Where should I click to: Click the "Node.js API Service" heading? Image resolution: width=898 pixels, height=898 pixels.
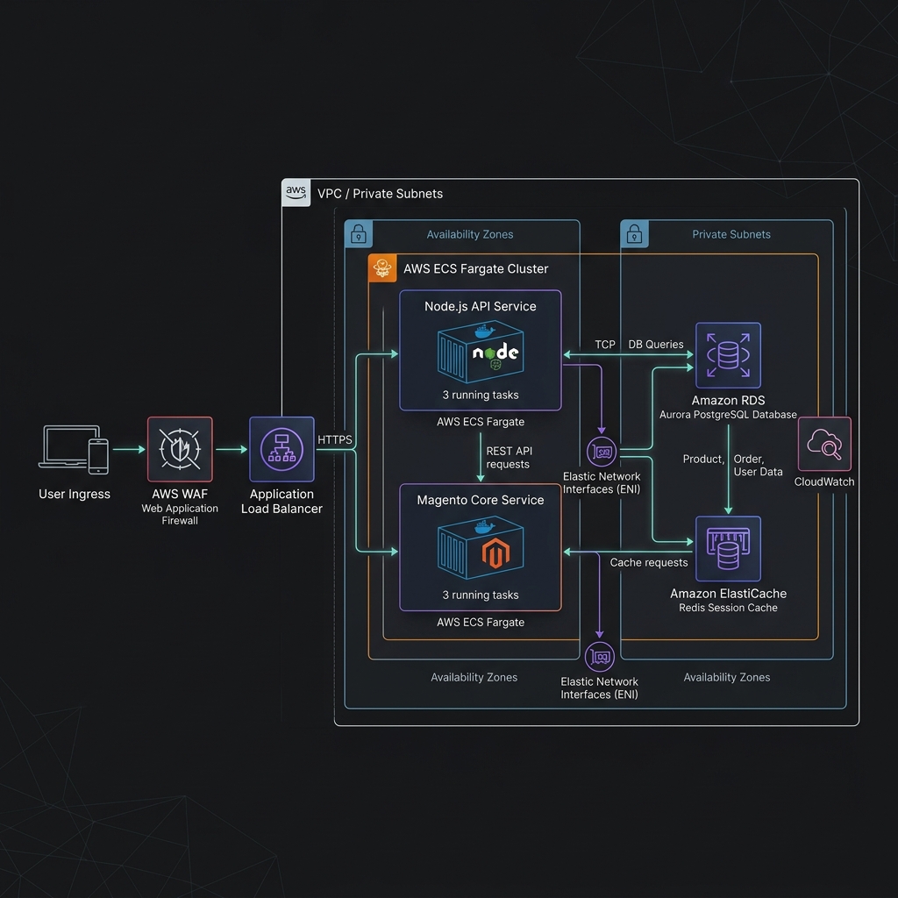click(x=481, y=306)
